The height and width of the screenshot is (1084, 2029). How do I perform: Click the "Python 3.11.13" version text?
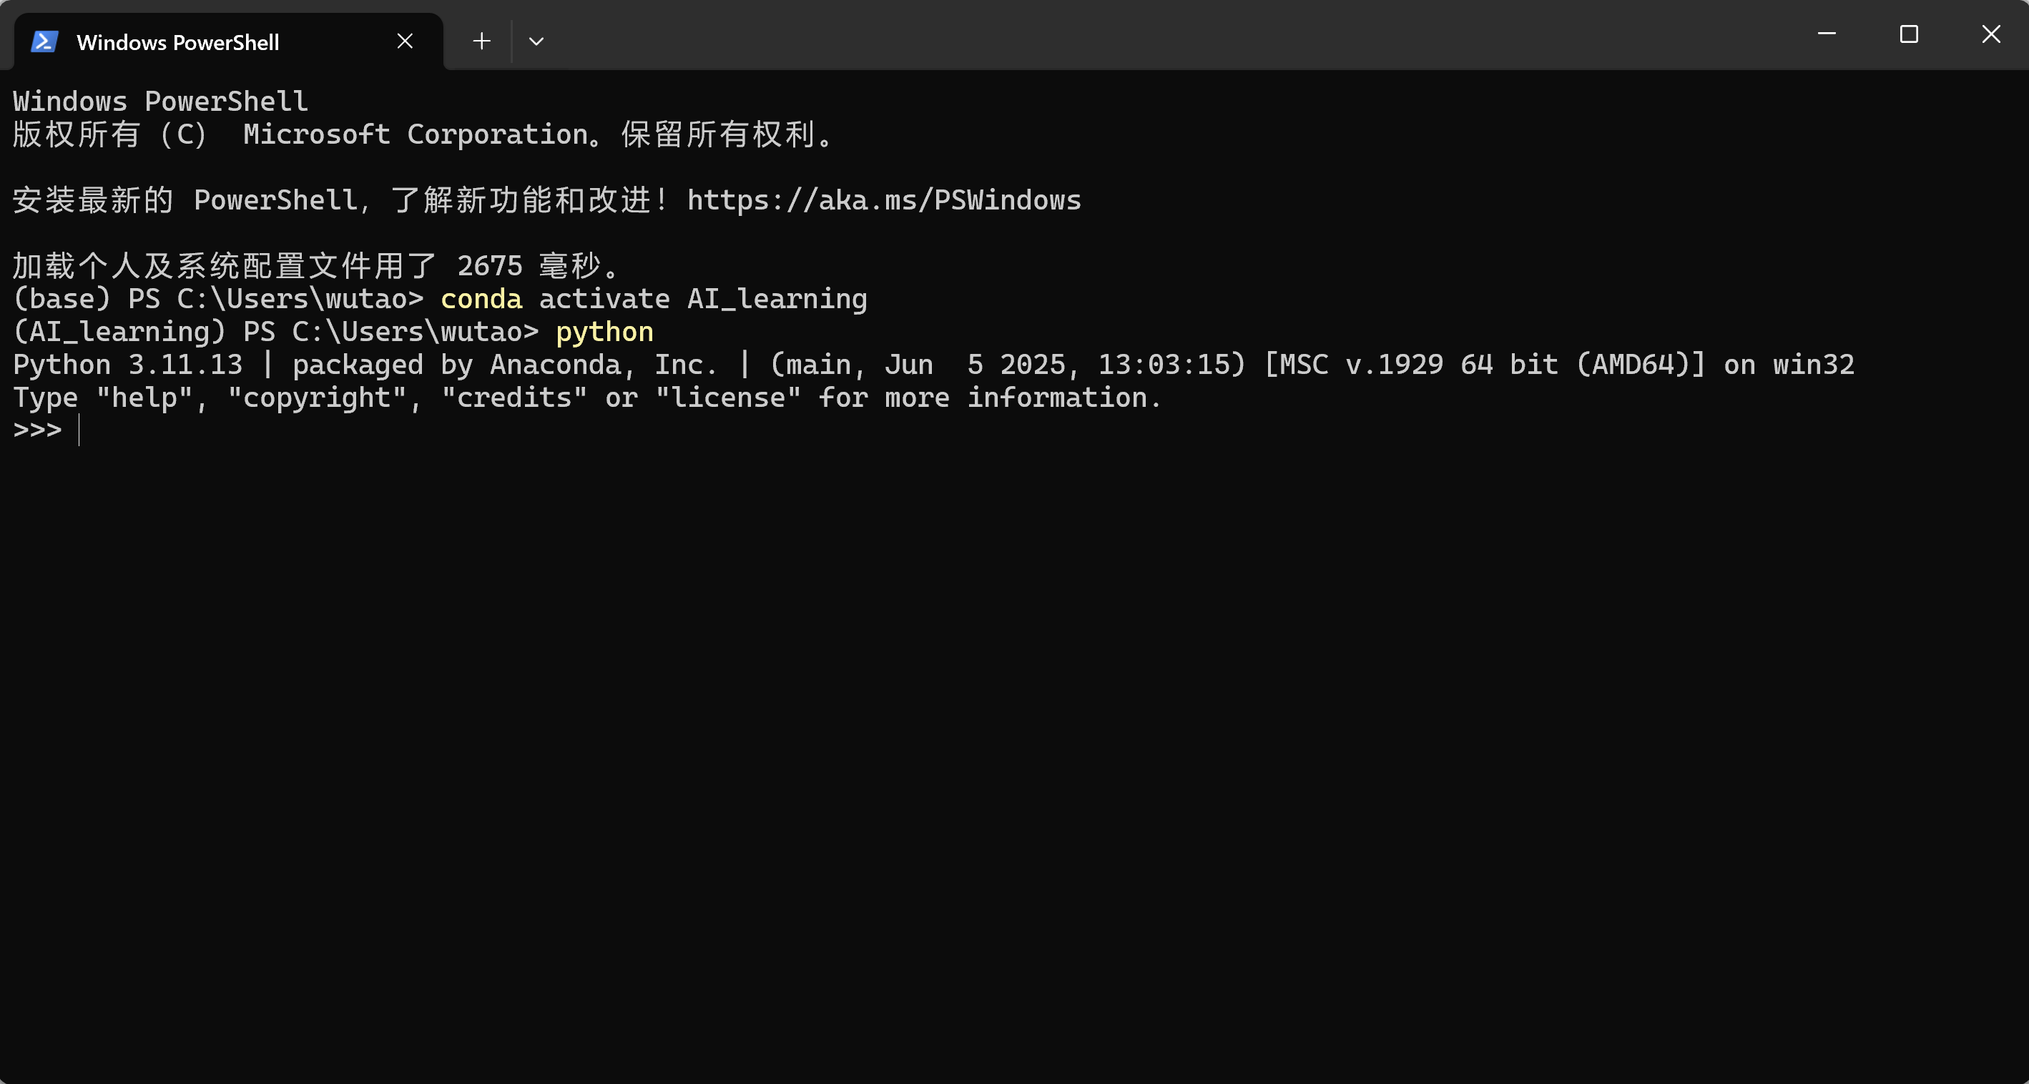(x=129, y=365)
